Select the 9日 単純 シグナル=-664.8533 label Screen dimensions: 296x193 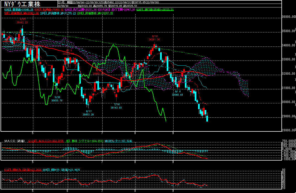tap(85, 141)
